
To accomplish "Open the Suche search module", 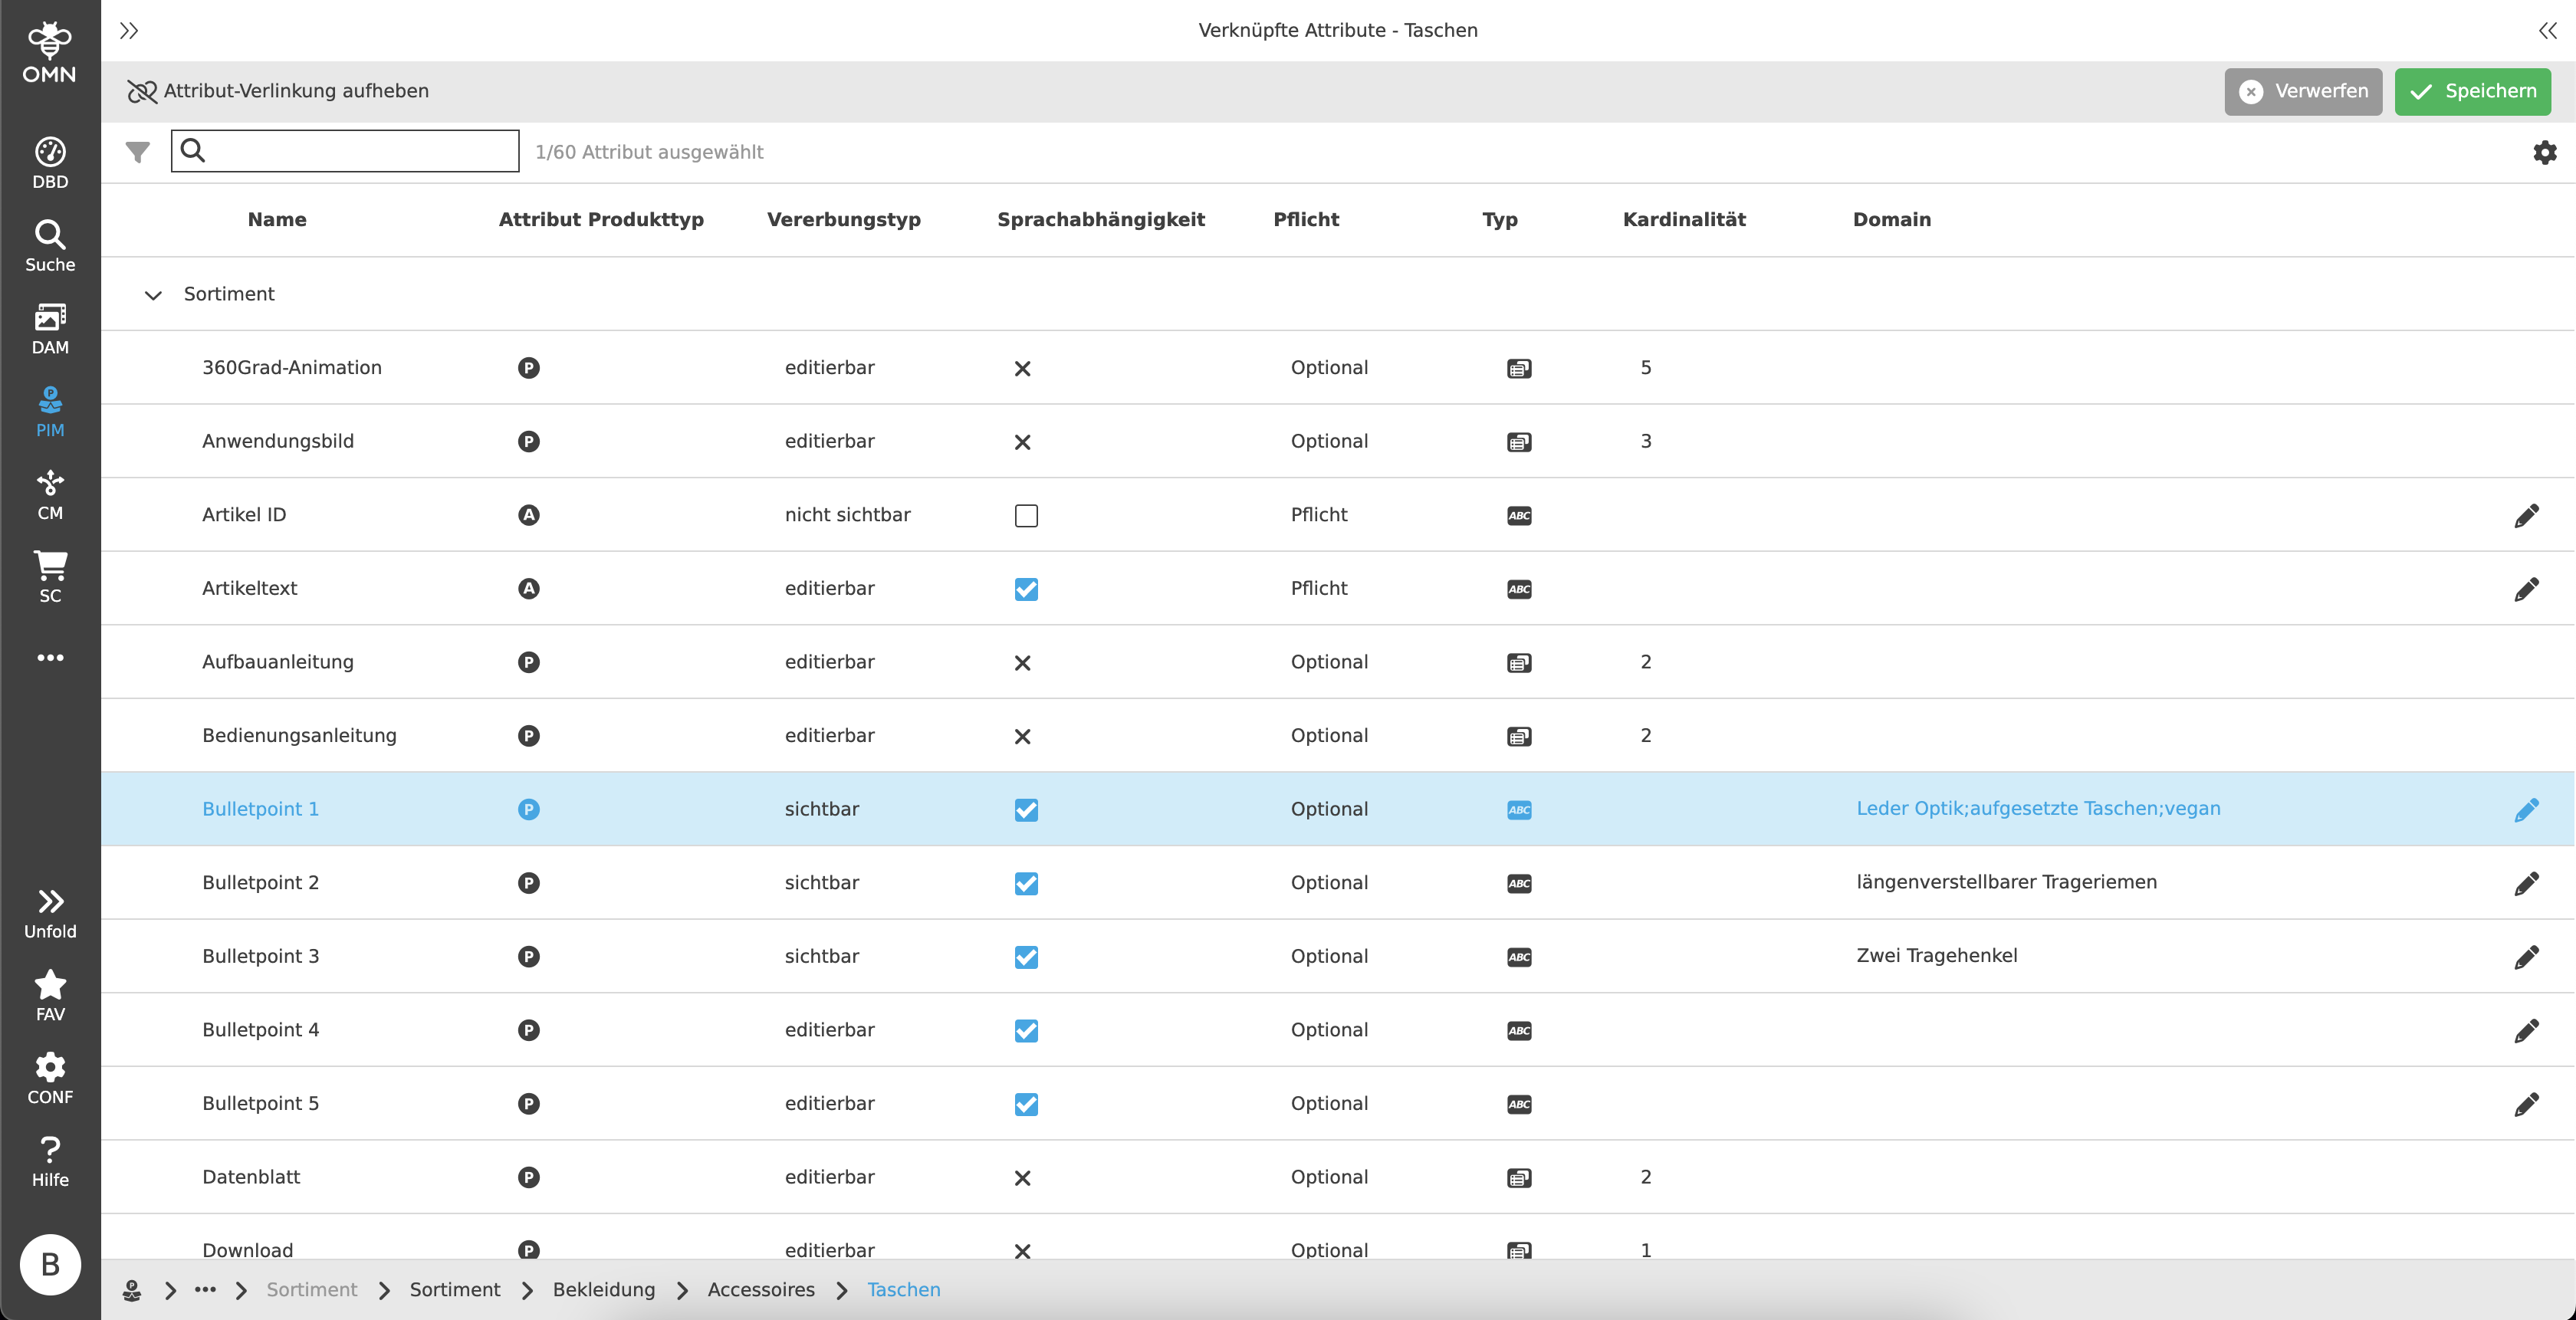I will [x=50, y=246].
